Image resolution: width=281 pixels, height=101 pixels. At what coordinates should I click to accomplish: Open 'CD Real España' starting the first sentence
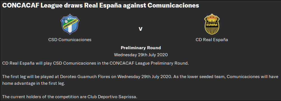click(18, 63)
